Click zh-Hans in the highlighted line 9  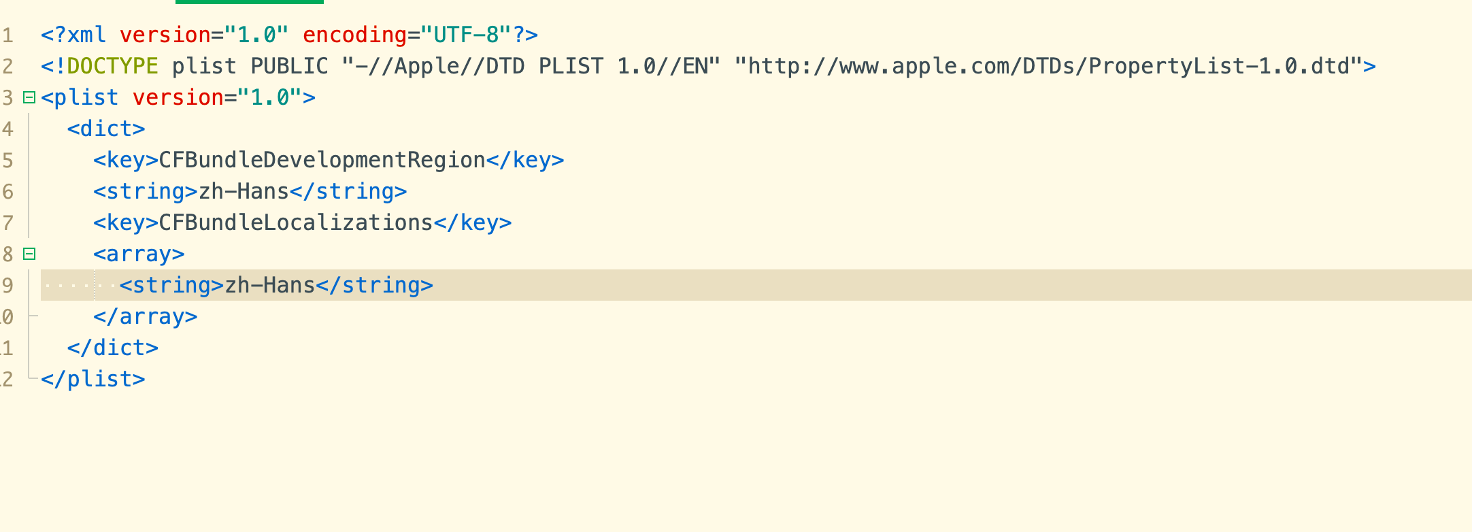(x=270, y=285)
